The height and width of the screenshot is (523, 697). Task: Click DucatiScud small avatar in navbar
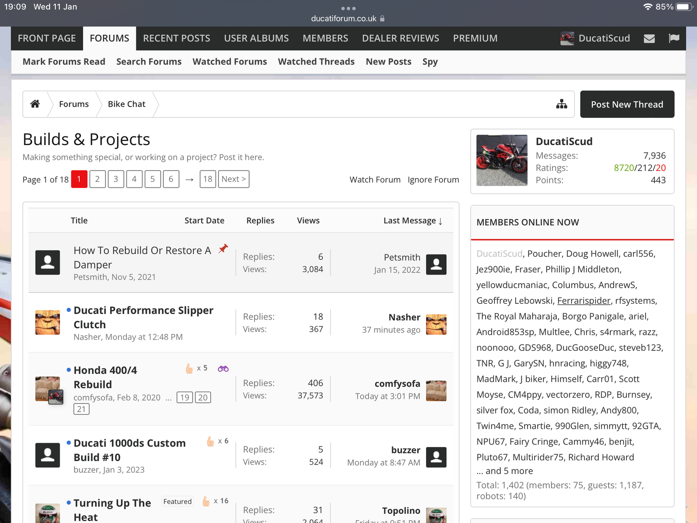click(567, 38)
